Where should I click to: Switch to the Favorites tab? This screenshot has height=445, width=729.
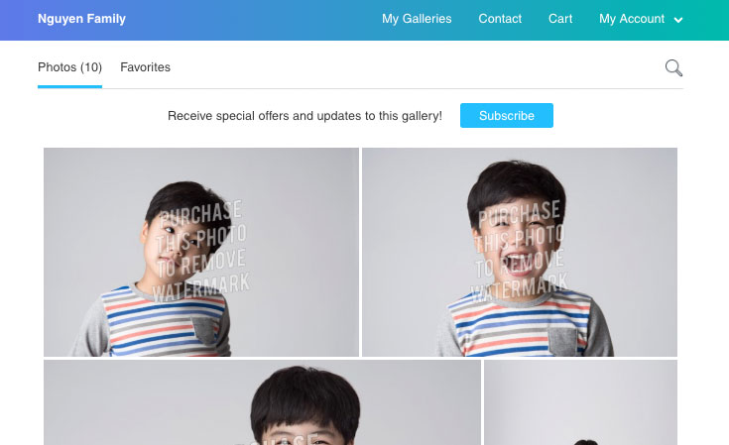pos(145,67)
